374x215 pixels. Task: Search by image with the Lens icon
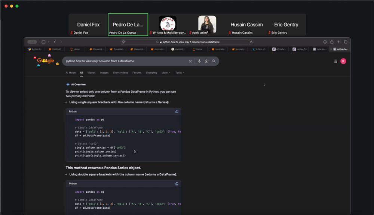click(206, 61)
